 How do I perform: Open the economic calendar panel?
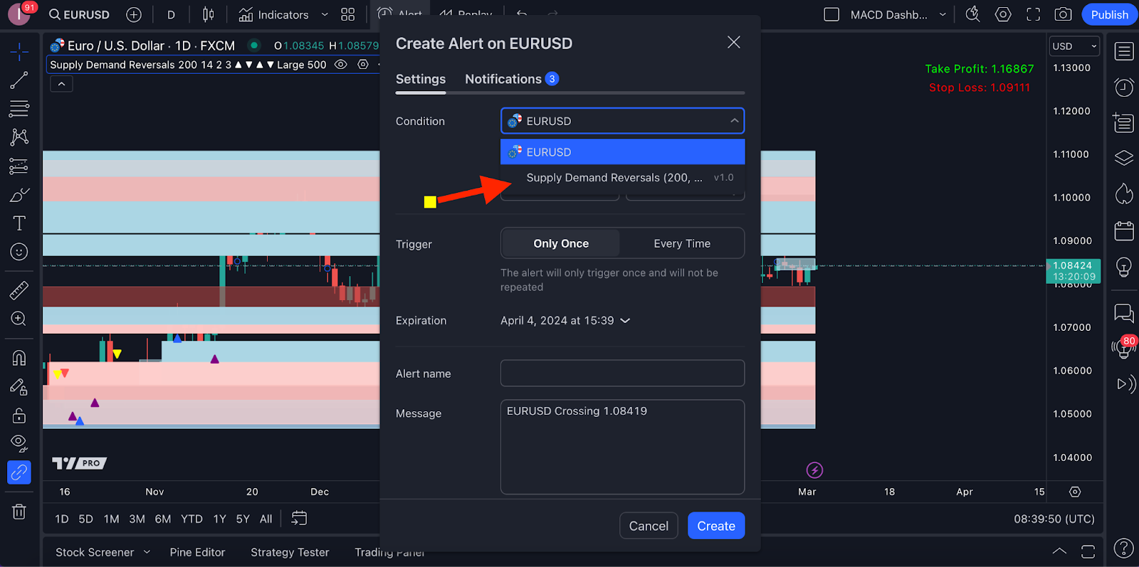[x=1124, y=230]
